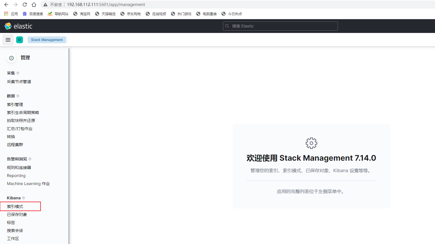Click the 欢迎使用 Stack Management 7.14.0 heading
The width and height of the screenshot is (435, 244).
pos(311,158)
